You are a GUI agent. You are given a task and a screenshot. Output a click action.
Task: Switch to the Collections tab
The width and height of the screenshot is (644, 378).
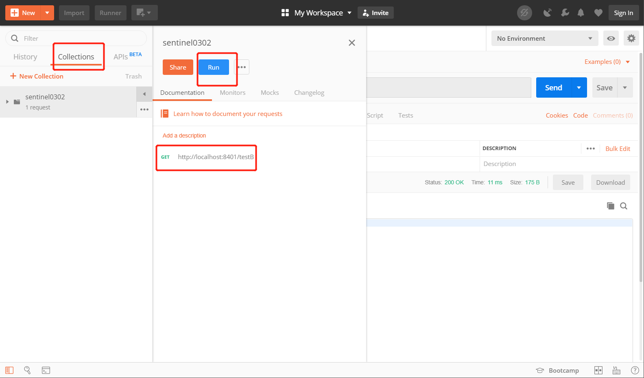click(x=76, y=57)
